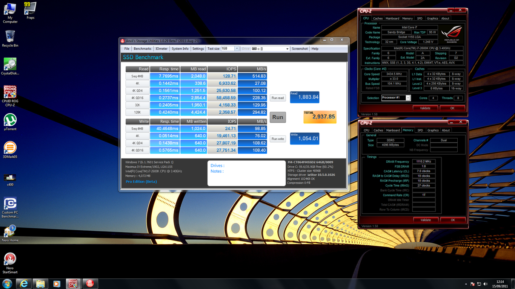The width and height of the screenshot is (515, 289).
Task: Click the Read score 1,883.84 box
Action: point(304,97)
